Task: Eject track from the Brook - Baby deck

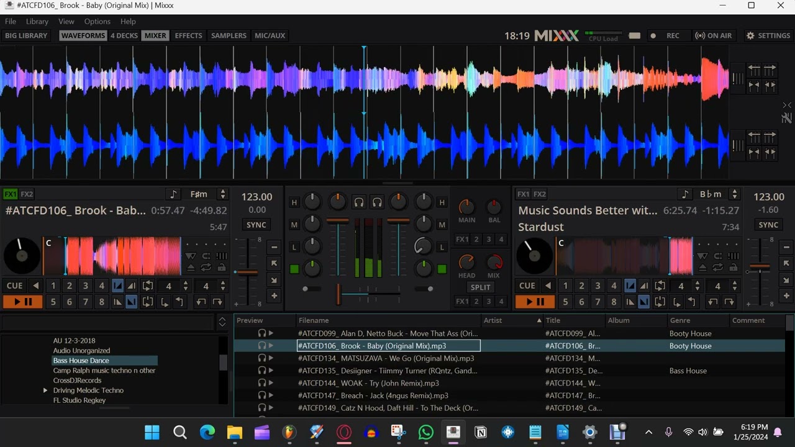Action: click(x=191, y=268)
